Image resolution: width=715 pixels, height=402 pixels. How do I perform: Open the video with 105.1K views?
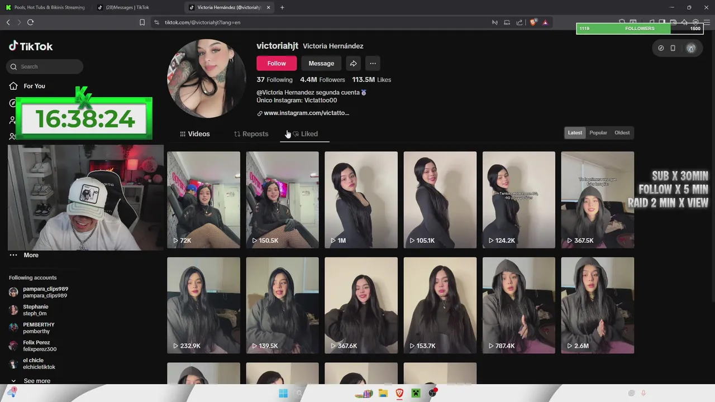pos(440,200)
